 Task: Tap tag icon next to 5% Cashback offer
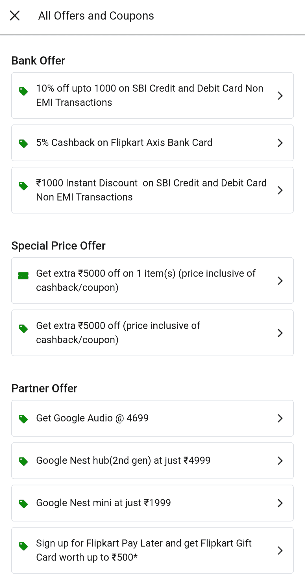click(23, 143)
